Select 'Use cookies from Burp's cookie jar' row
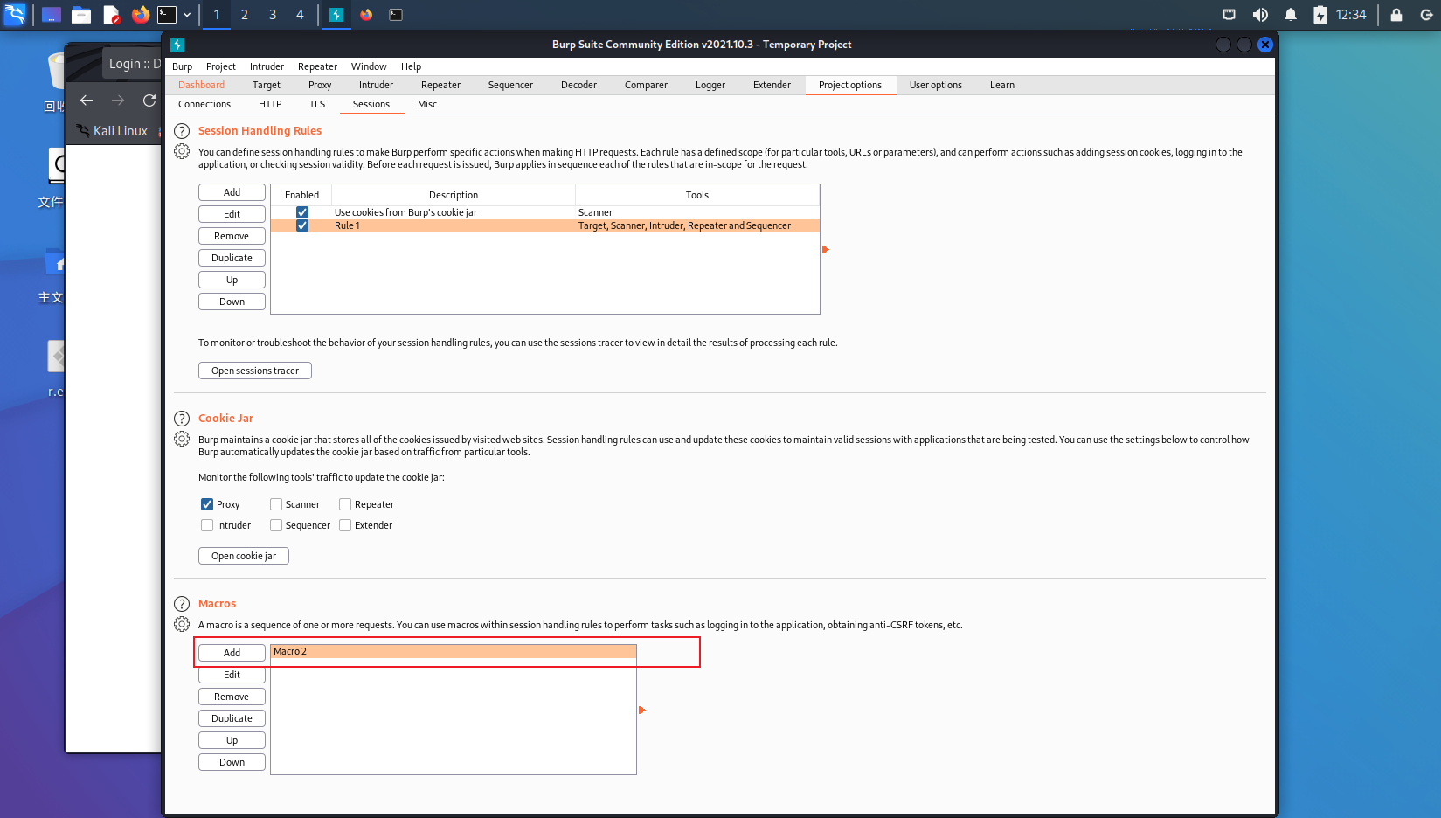 pos(545,212)
